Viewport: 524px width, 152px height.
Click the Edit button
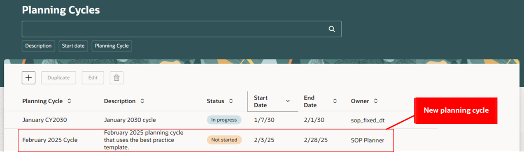(93, 77)
